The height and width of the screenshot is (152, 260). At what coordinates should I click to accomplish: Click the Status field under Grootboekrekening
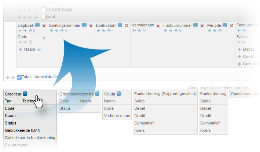click(x=65, y=109)
